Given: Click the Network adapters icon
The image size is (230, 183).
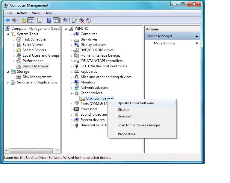Looking at the screenshot, I should tap(77, 88).
